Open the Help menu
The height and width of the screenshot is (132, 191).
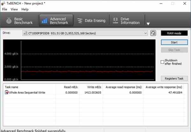pyautogui.click(x=25, y=9)
